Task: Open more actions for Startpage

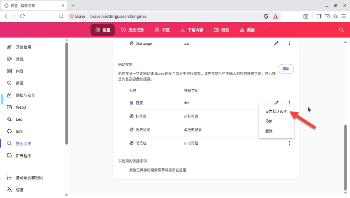Action: click(x=289, y=43)
